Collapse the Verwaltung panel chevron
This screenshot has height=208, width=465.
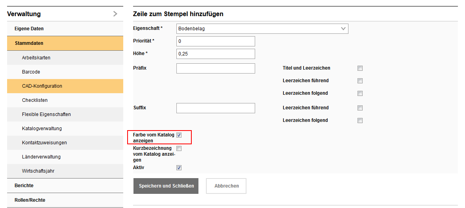pos(115,14)
